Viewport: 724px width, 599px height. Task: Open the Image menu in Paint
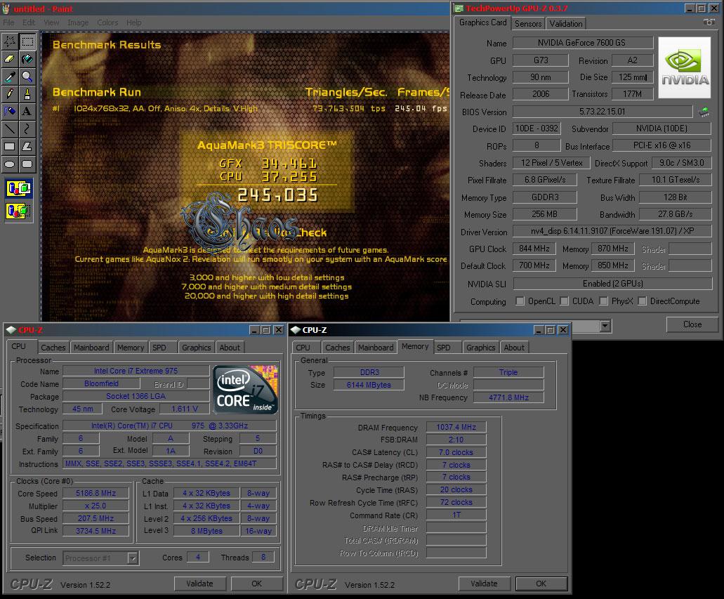coord(78,22)
